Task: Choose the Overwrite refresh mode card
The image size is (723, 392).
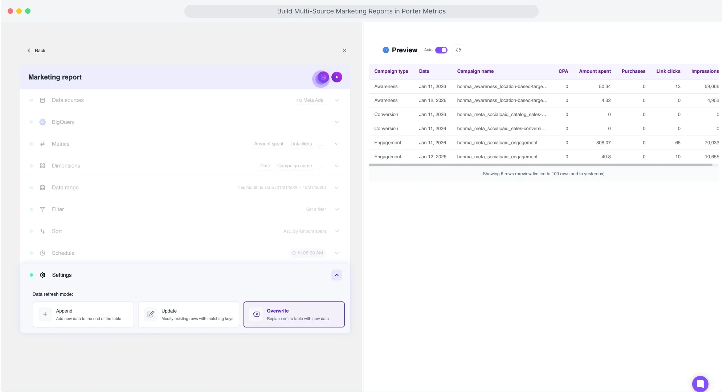Action: pos(294,314)
